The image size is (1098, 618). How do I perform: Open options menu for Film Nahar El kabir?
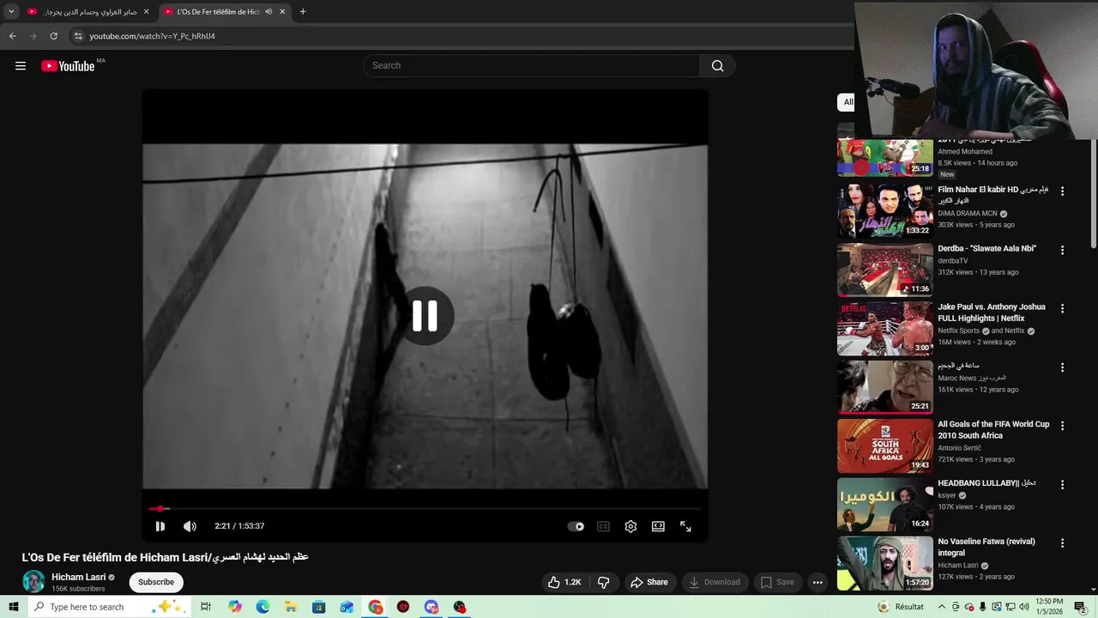click(x=1062, y=191)
